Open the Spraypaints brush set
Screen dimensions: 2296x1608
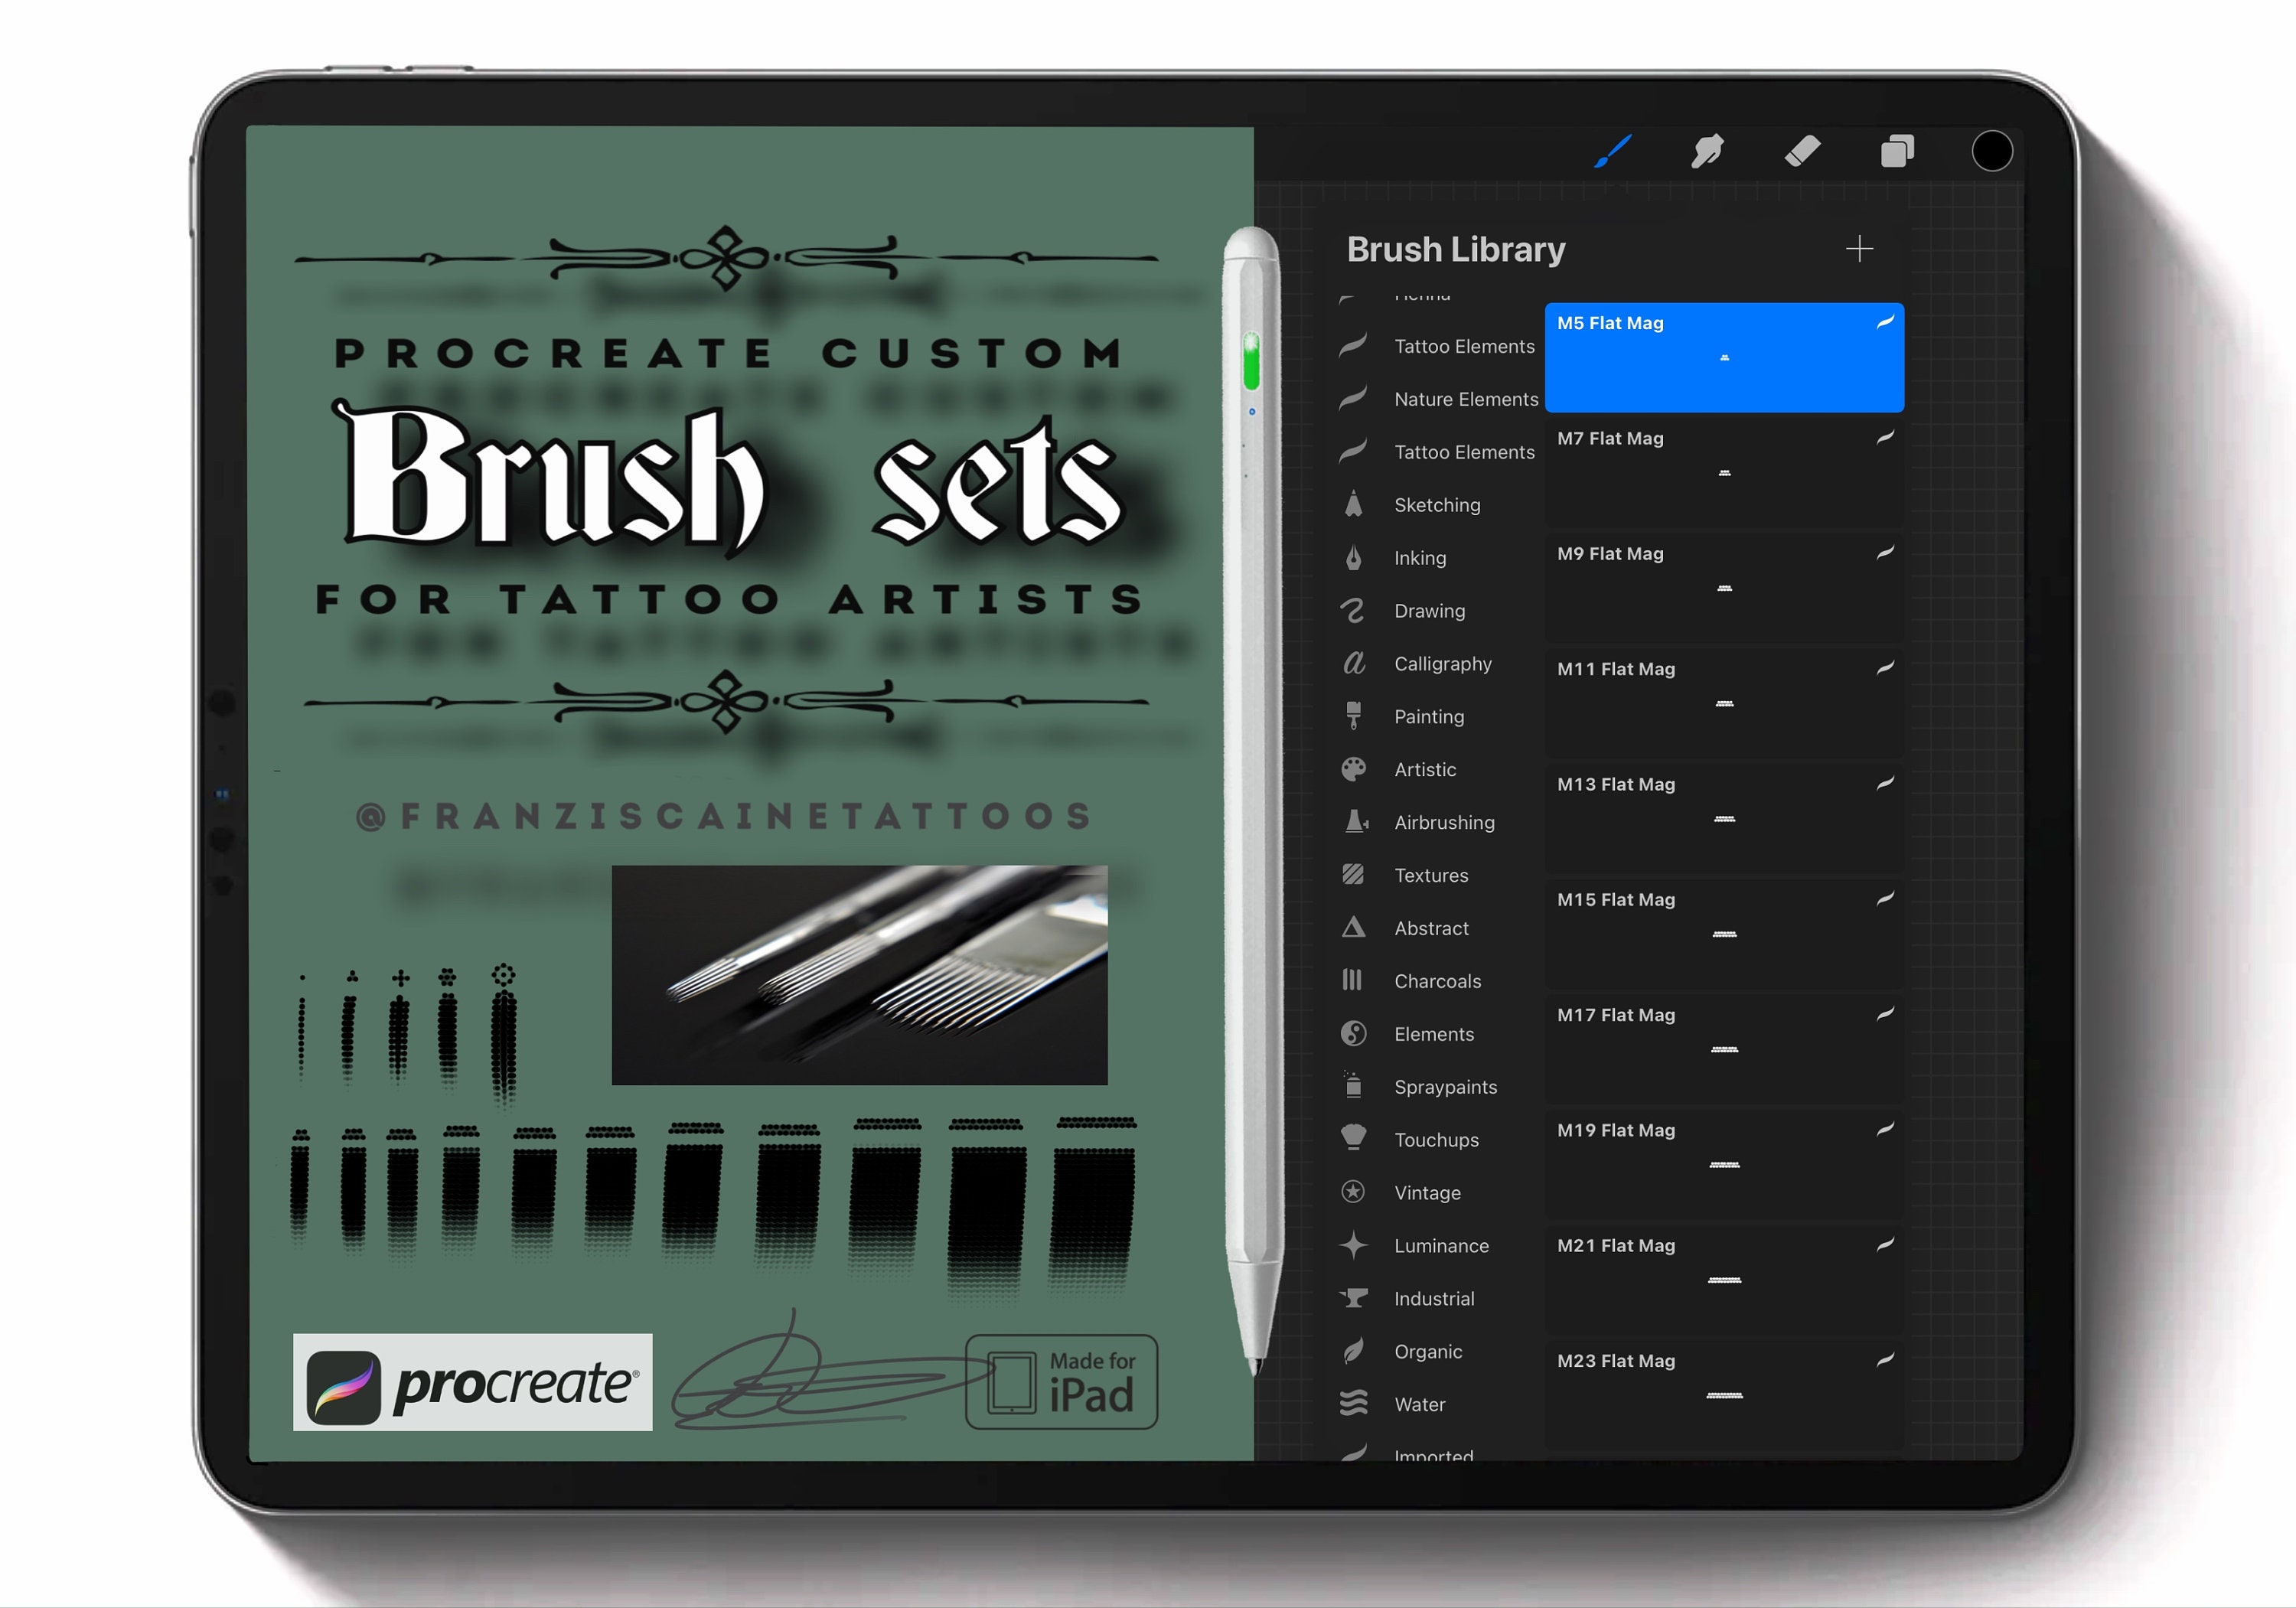click(1436, 1088)
